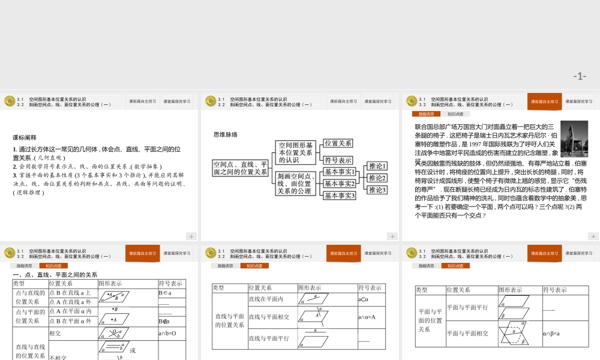The width and height of the screenshot is (600, 360).
Task: Click the 符号表示 node in the 思维脉络 diagram
Action: click(x=337, y=160)
